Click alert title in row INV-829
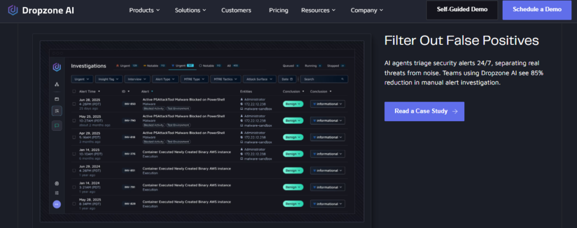This screenshot has width=577, height=228. coord(187,202)
